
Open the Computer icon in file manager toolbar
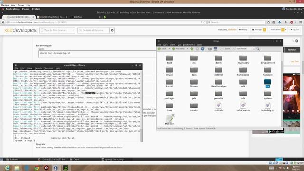(215, 49)
